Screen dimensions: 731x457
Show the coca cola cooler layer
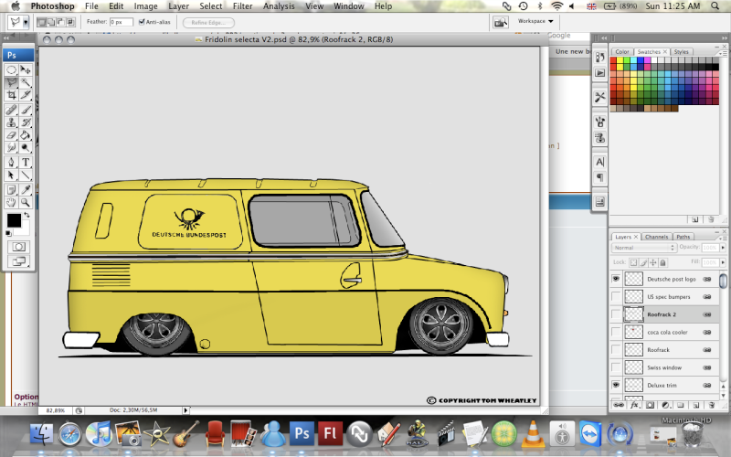click(x=616, y=332)
